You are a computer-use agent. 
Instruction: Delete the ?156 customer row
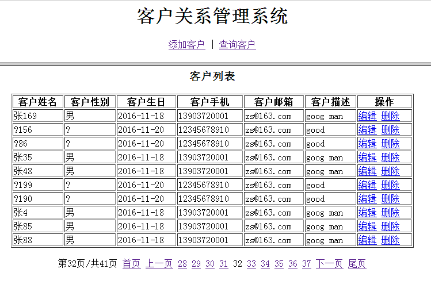(x=390, y=129)
